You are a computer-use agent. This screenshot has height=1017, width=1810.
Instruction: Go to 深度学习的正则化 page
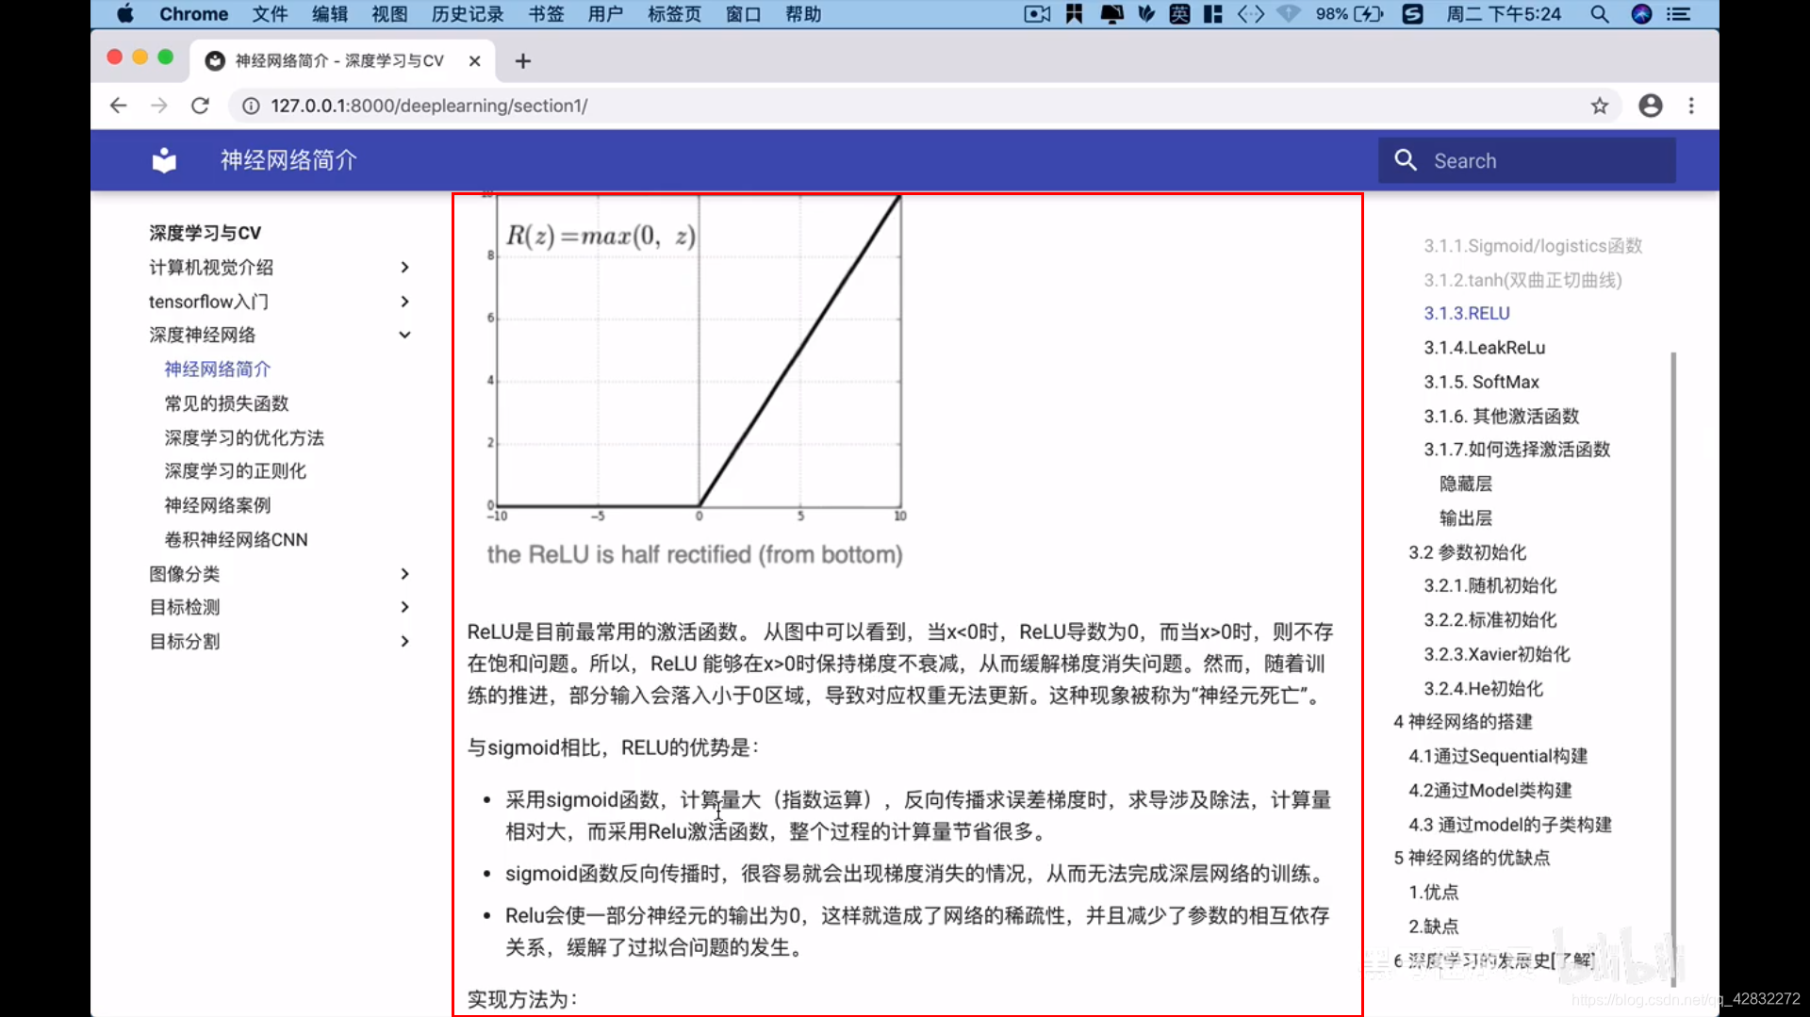coord(236,471)
